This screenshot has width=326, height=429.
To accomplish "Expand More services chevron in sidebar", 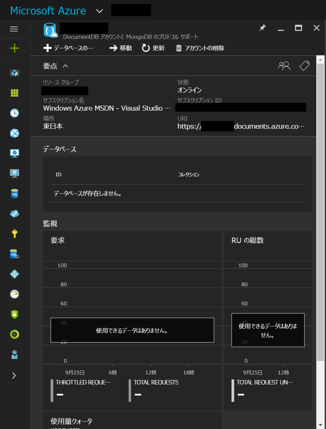I will (x=14, y=376).
